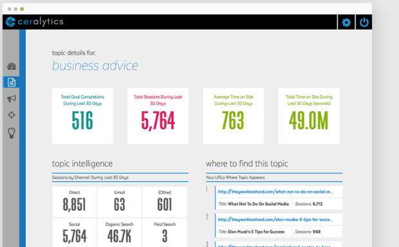Click 'Your URLs Where Topic Appears' label
Image resolution: width=399 pixels, height=247 pixels.
[236, 178]
